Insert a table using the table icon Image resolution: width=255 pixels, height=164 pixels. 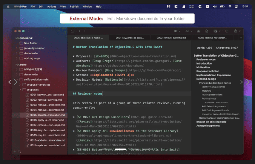(198, 31)
